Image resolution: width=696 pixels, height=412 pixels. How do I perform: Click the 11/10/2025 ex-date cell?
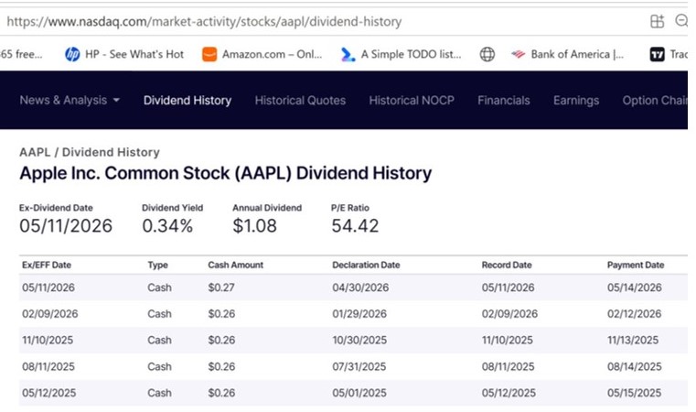point(48,340)
